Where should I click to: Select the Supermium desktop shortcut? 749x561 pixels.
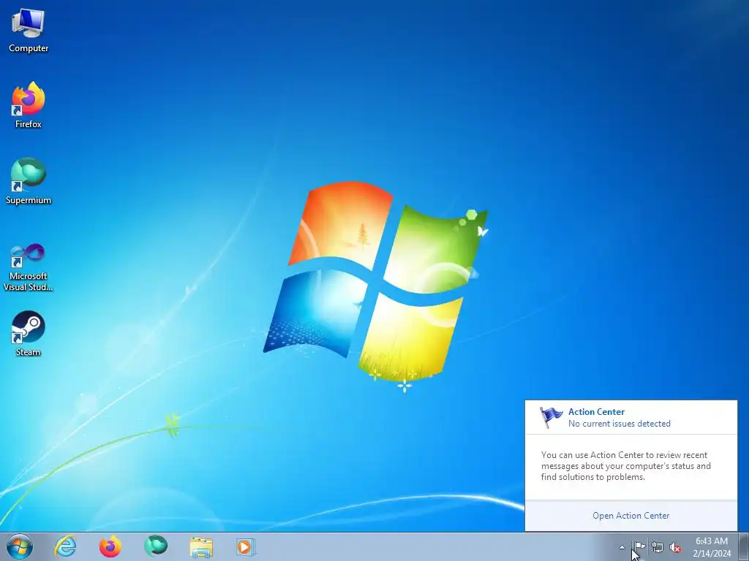(29, 181)
